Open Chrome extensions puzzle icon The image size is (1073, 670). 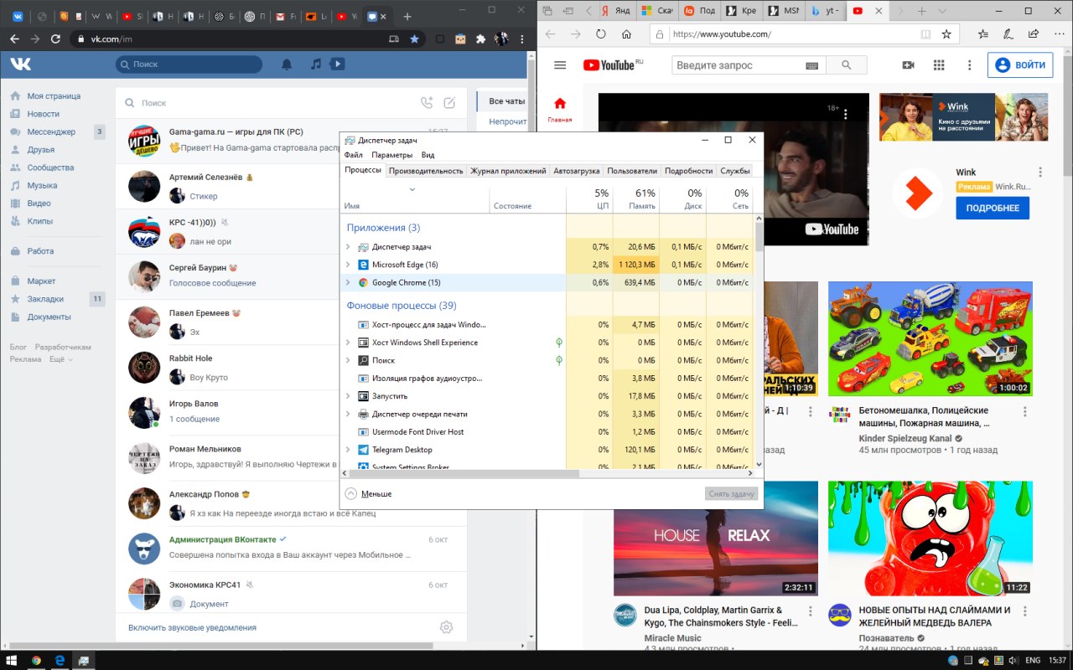480,39
